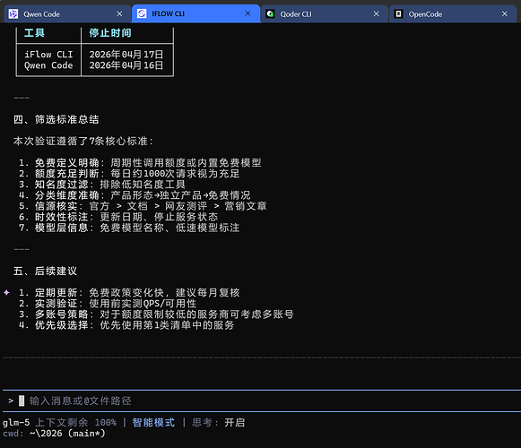Viewport: 521px width, 448px height.
Task: Focus the message or file path input
Action: 262,401
